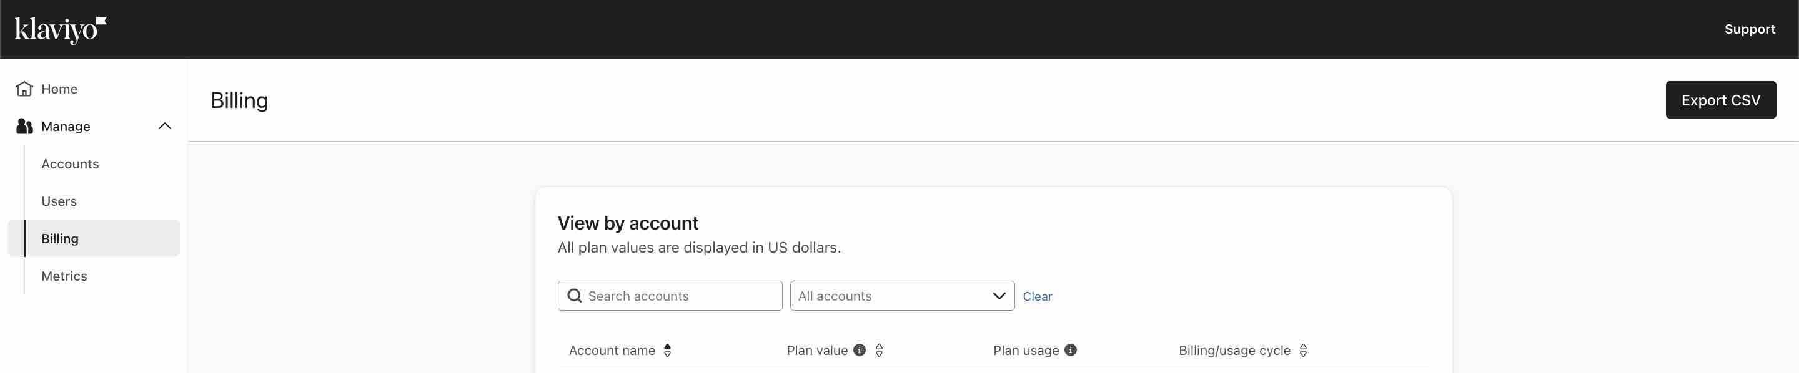The width and height of the screenshot is (1799, 373).
Task: Open the Metrics page in the sidebar
Action: point(64,276)
